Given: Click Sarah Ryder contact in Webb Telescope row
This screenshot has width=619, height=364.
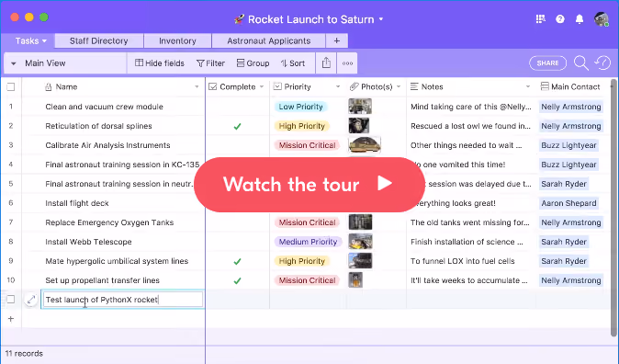Looking at the screenshot, I should 564,242.
